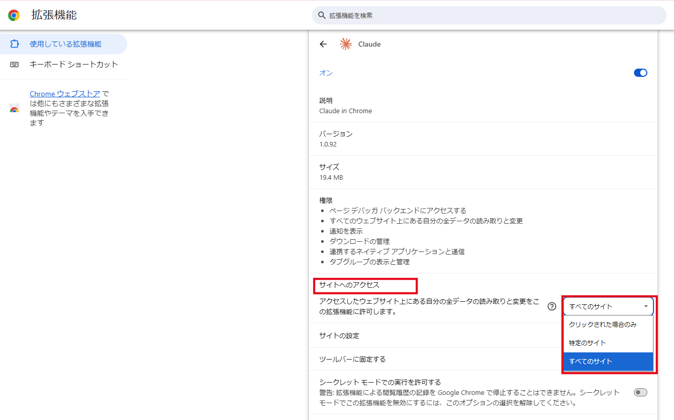Click the puzzle-piece icon for 使用している拡張機能
The width and height of the screenshot is (674, 420).
[14, 44]
